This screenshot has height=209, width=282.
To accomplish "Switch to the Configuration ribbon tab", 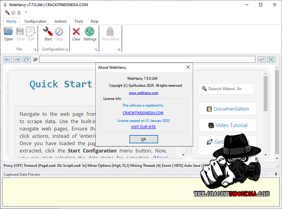I will [35, 21].
